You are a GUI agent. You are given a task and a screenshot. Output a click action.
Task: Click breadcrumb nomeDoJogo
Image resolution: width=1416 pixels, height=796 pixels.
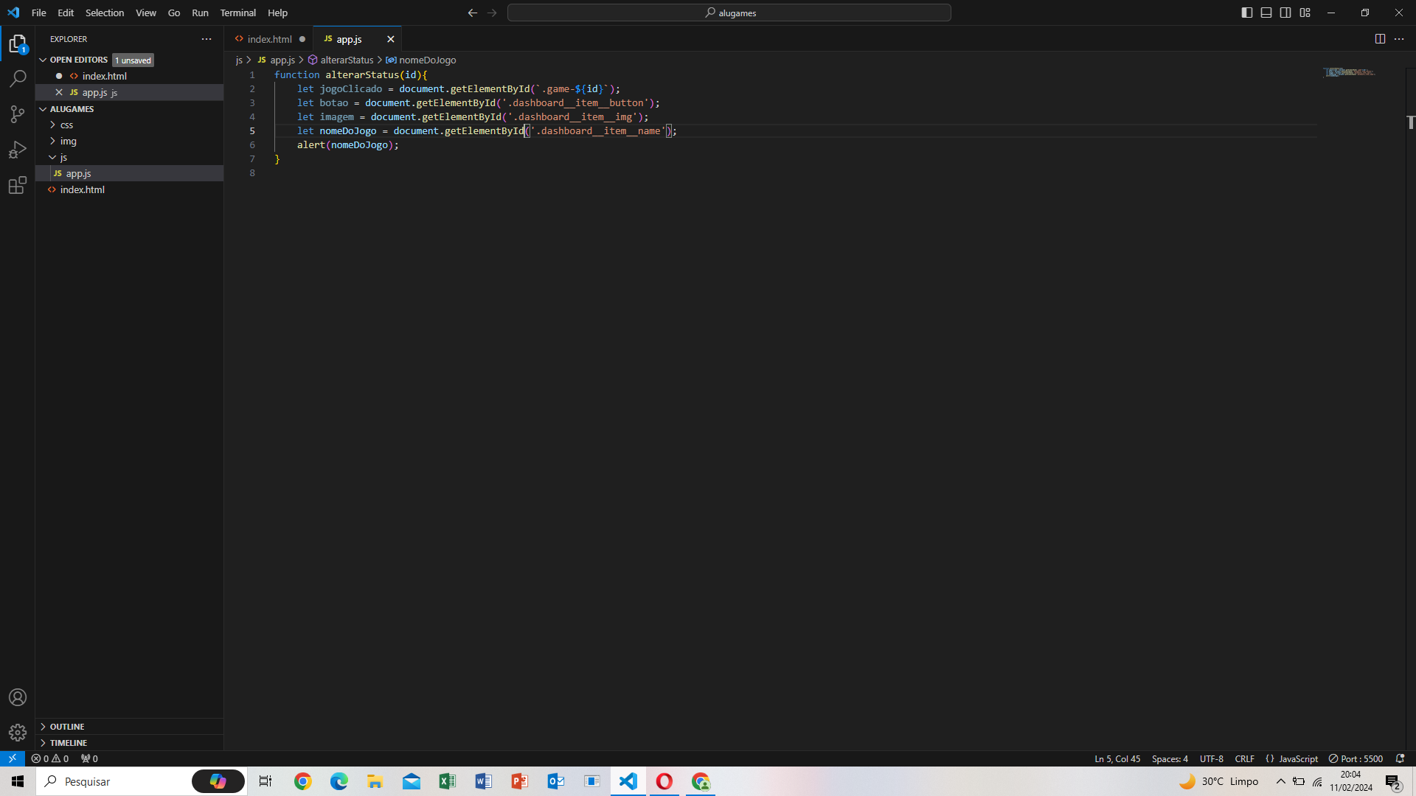pos(427,60)
